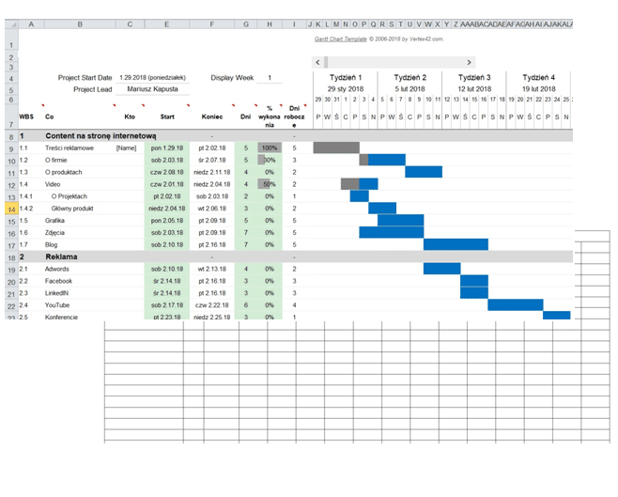Click the blue Gantt bar for YouTube

point(515,304)
